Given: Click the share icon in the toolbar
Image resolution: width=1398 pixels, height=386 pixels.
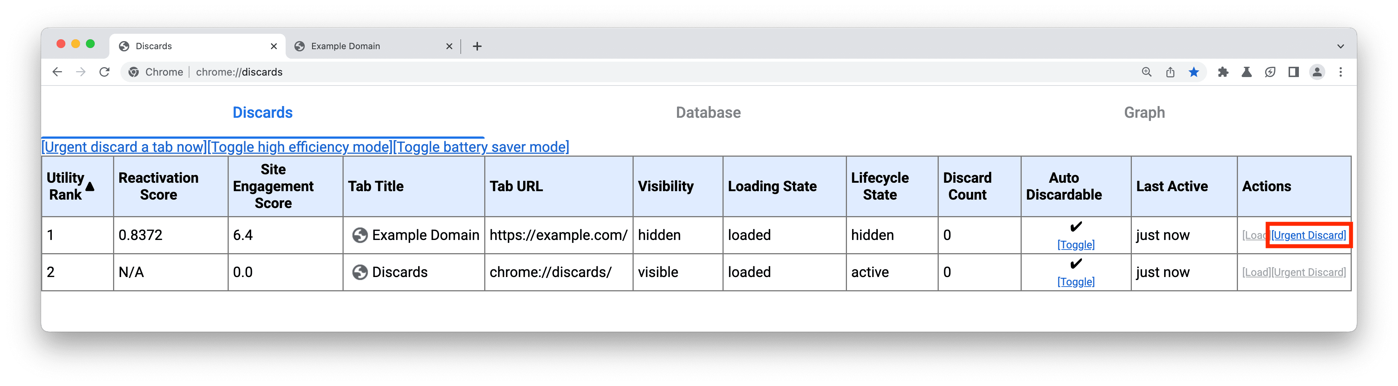Looking at the screenshot, I should tap(1170, 72).
